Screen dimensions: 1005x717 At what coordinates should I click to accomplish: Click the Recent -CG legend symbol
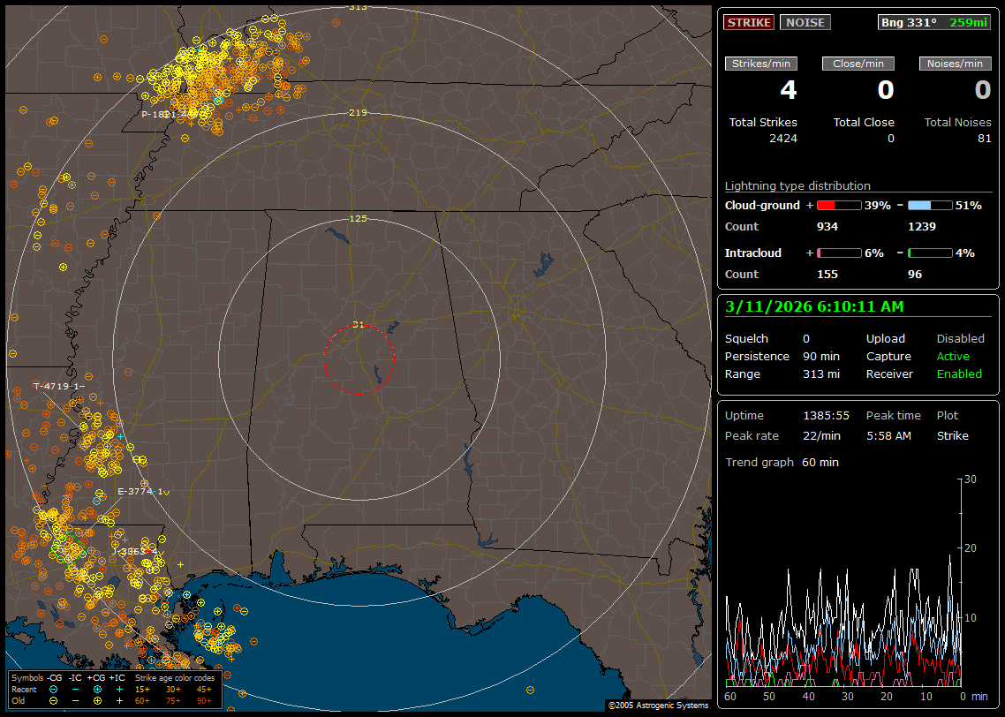pyautogui.click(x=54, y=689)
